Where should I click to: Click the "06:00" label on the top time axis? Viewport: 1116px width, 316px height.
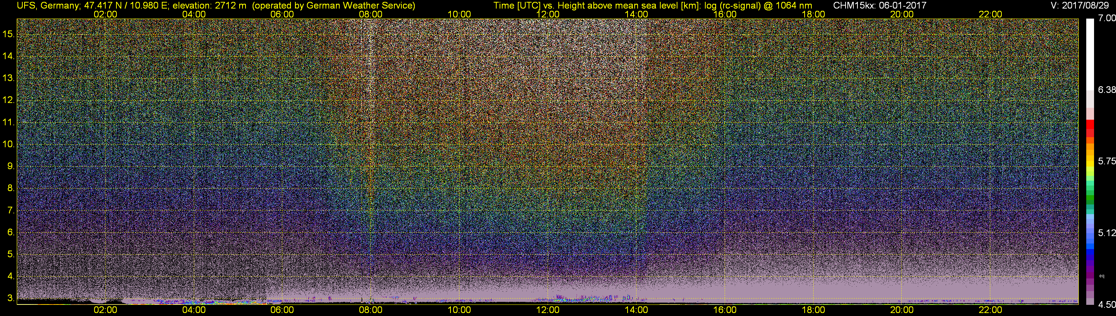coord(282,14)
